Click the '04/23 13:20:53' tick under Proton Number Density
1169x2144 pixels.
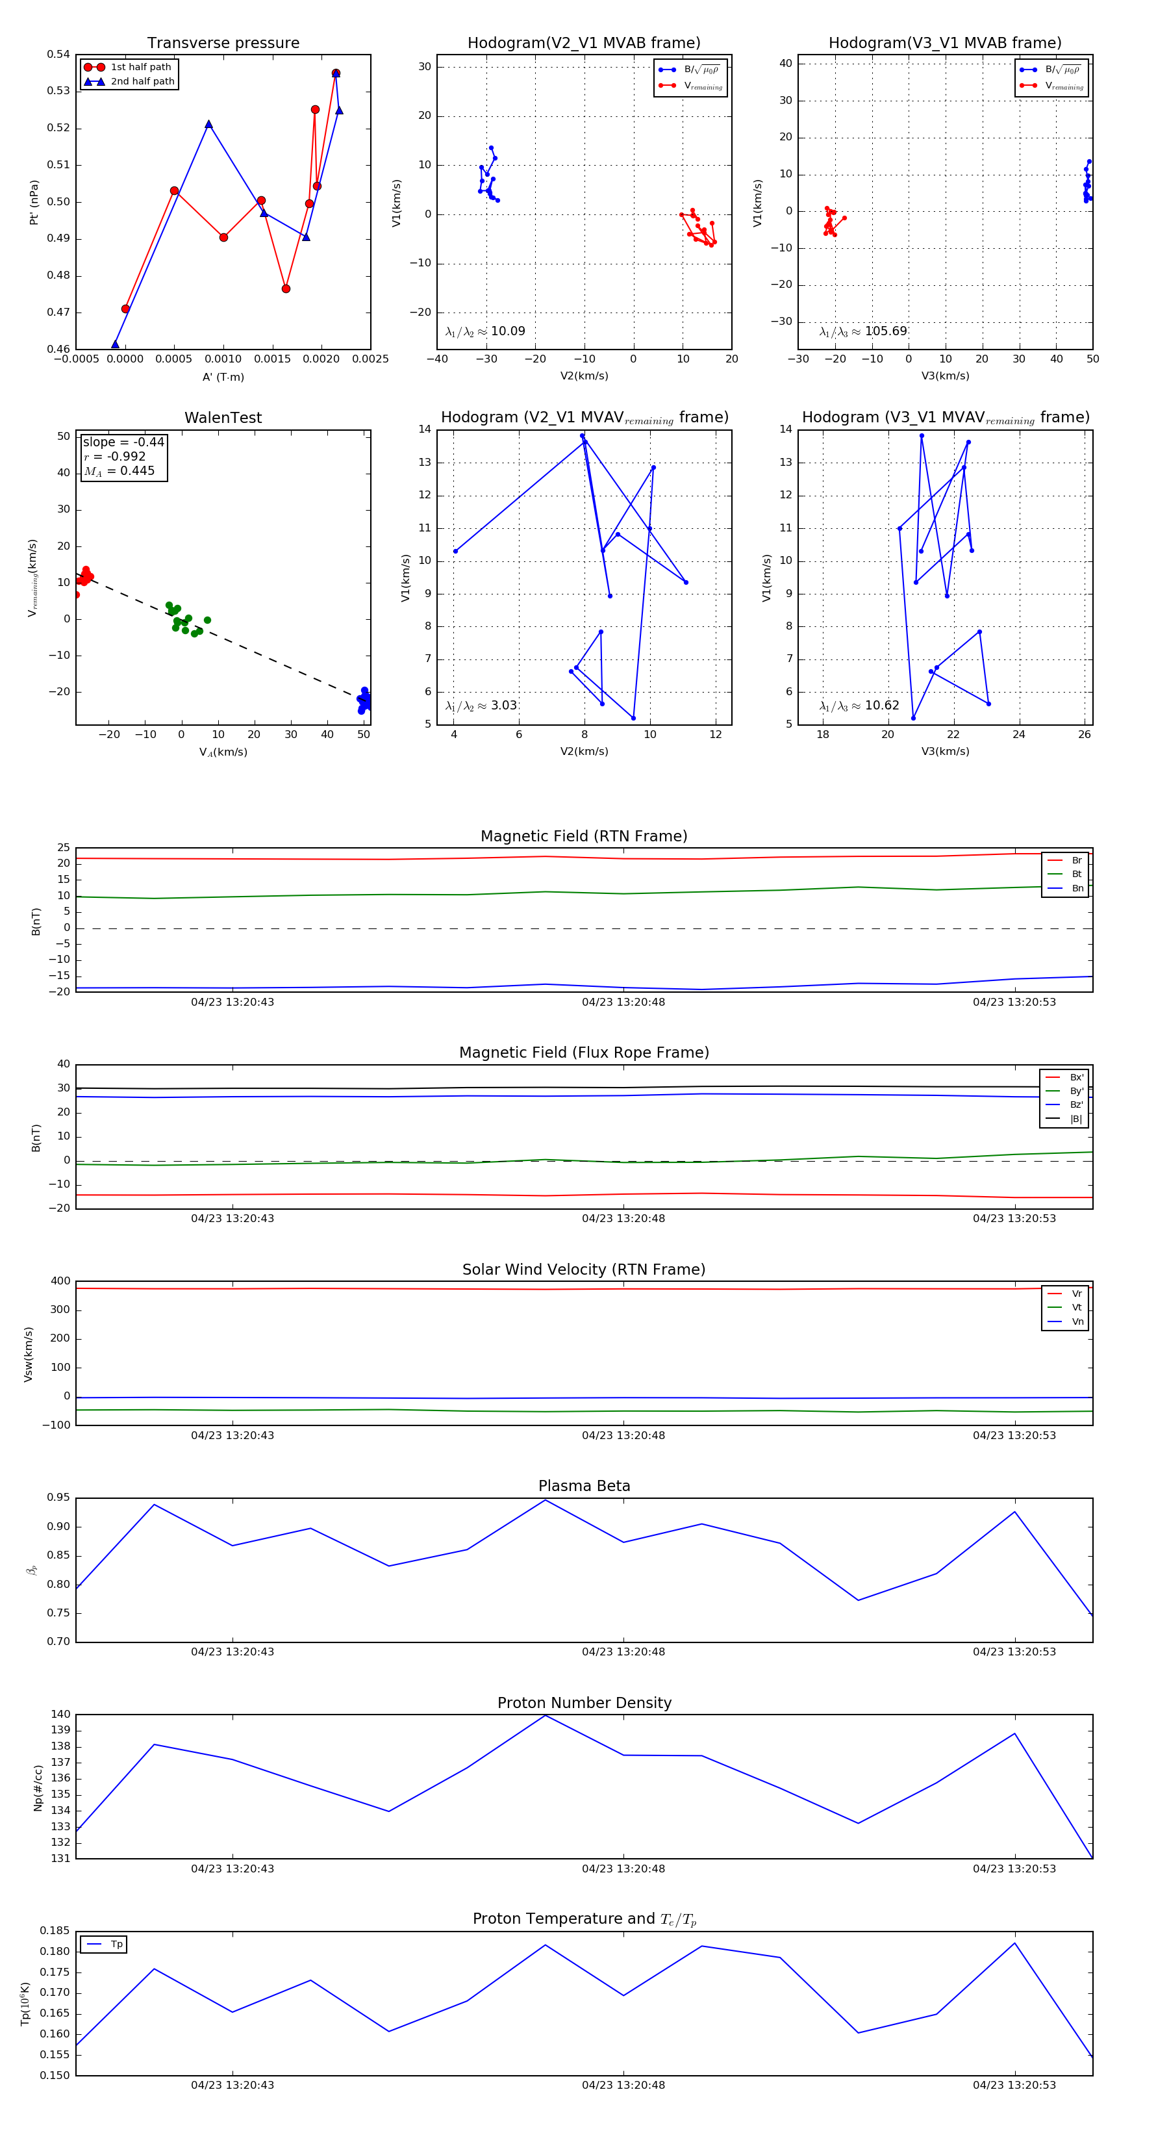point(1014,1869)
